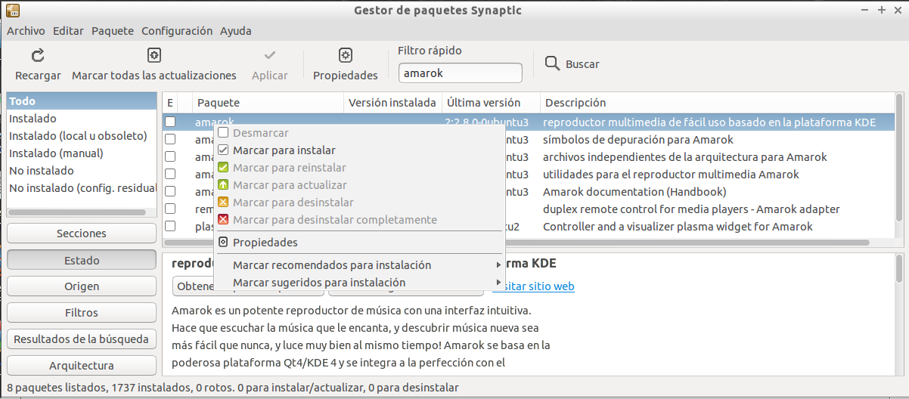Screen dimensions: 909x399
Task: Click the Origen button
Action: [82, 286]
